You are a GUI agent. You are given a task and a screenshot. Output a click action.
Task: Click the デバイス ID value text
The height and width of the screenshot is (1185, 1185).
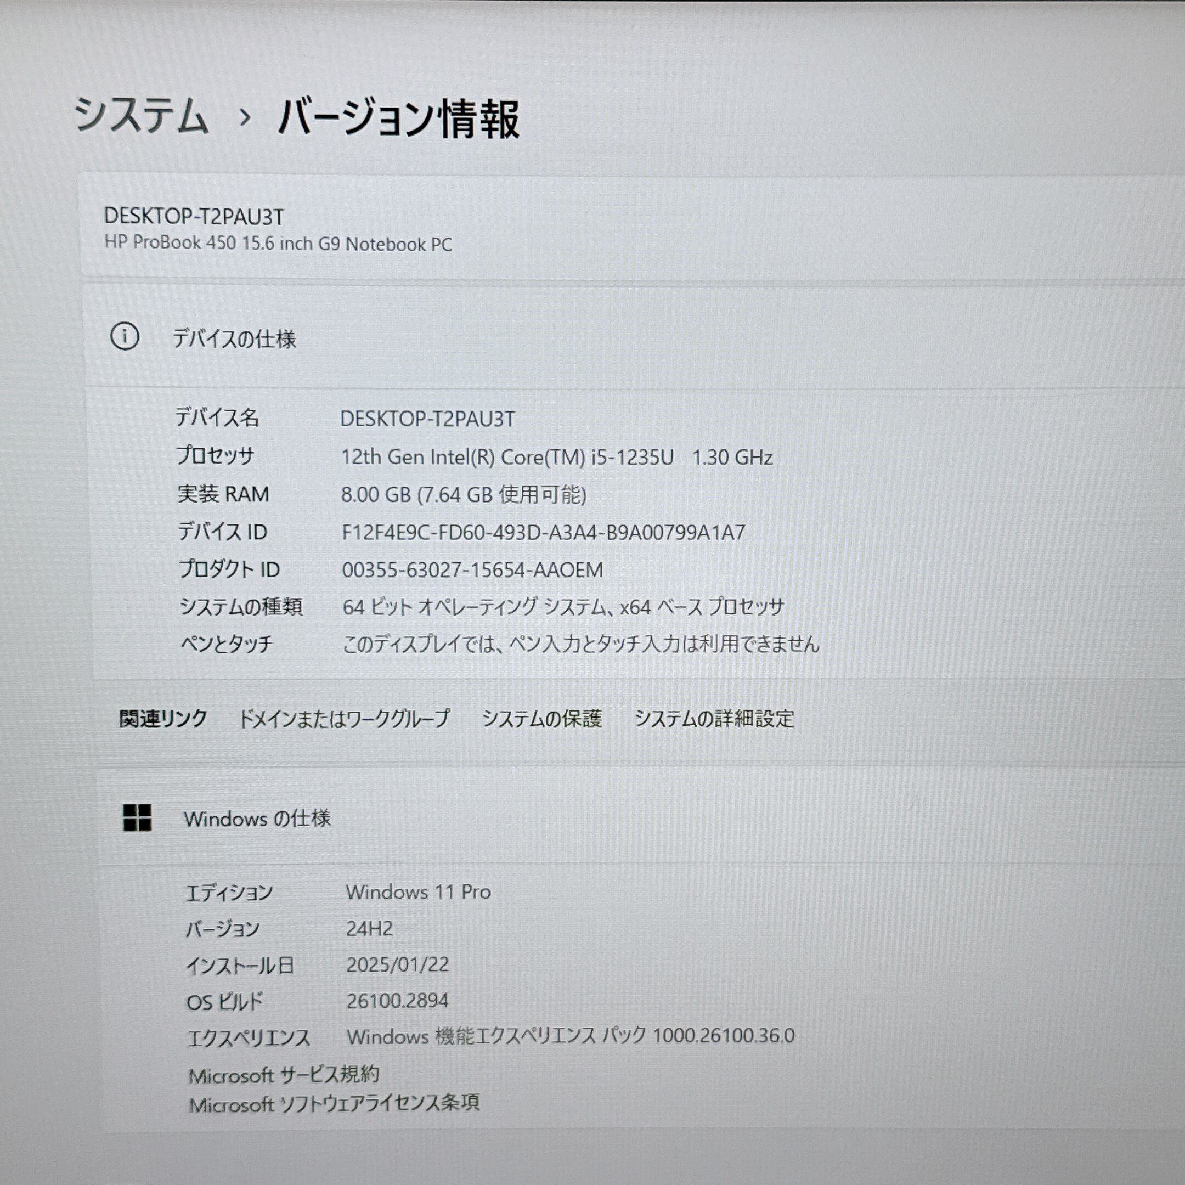543,532
